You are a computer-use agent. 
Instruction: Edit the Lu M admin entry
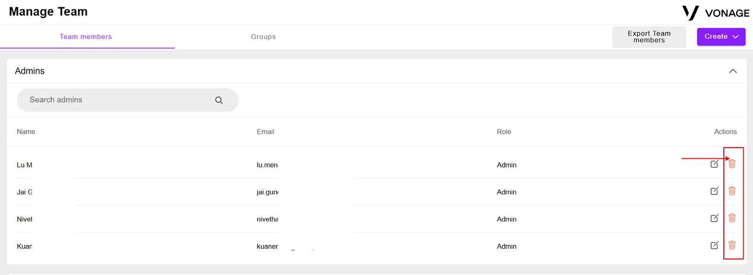pos(714,164)
